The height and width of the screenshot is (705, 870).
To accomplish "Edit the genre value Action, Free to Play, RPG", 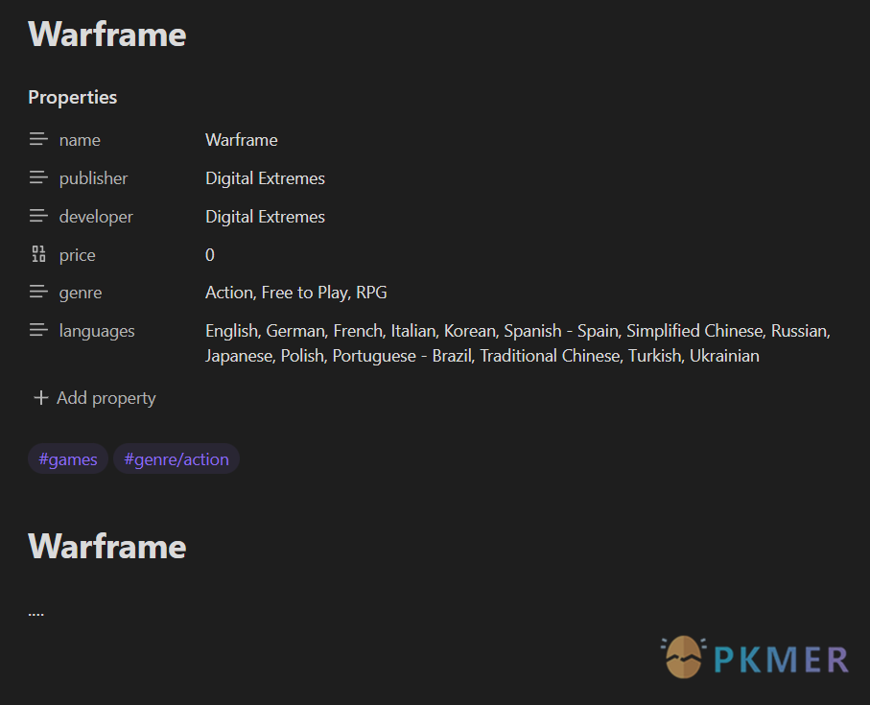I will [296, 293].
